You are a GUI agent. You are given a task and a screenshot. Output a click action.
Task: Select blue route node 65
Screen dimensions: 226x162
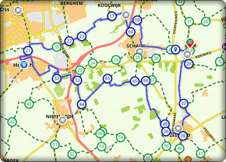pos(107,79)
